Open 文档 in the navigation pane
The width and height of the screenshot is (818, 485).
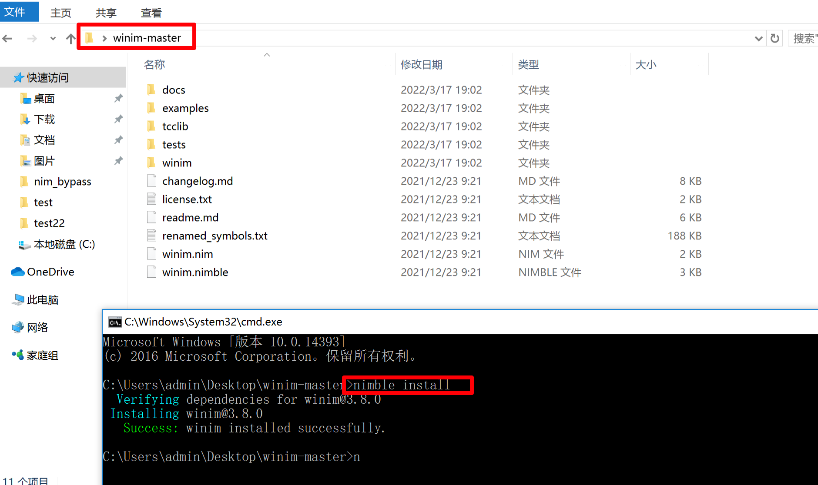point(44,140)
